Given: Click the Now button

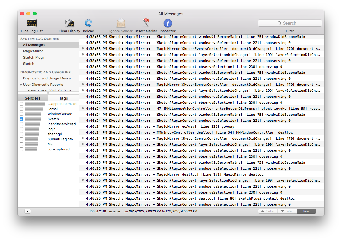Looking at the screenshot, I should click(306, 211).
